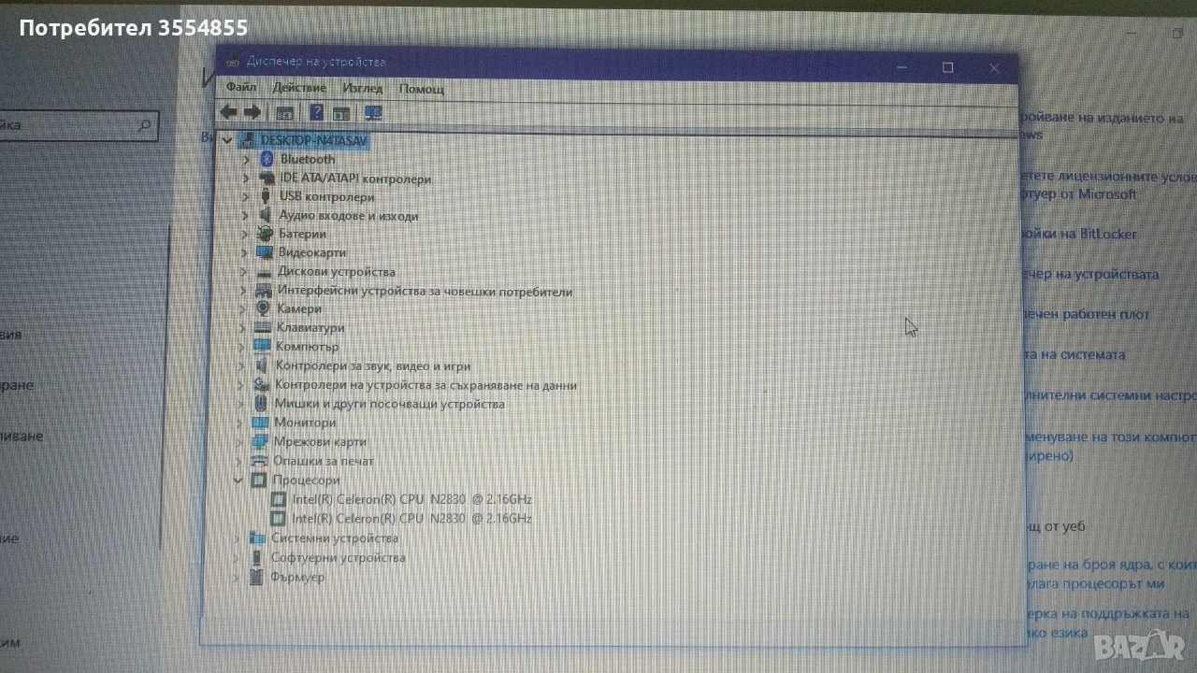Screen dimensions: 1197x673
Task: Open the Файл menu
Action: (241, 88)
